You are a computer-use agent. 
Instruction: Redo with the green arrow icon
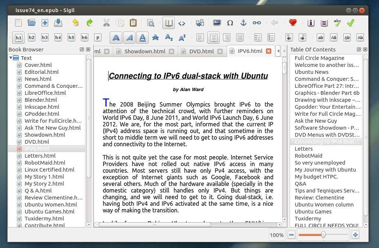coord(89,23)
